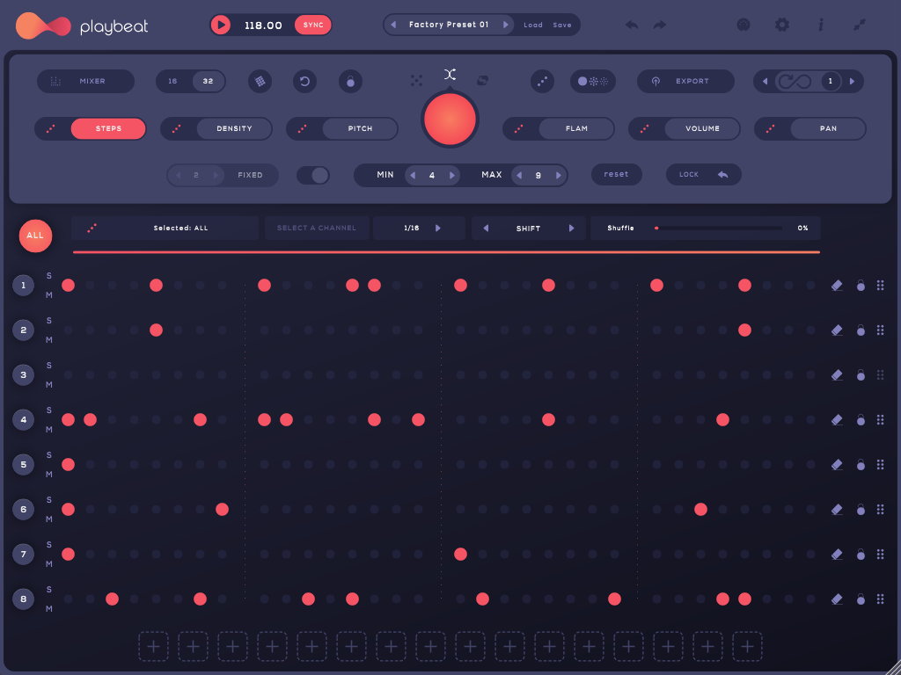Open settings with the gear icon
The image size is (901, 675).
tap(781, 25)
